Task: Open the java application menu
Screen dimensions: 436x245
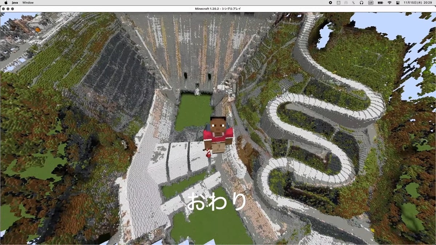Action: pos(15,3)
